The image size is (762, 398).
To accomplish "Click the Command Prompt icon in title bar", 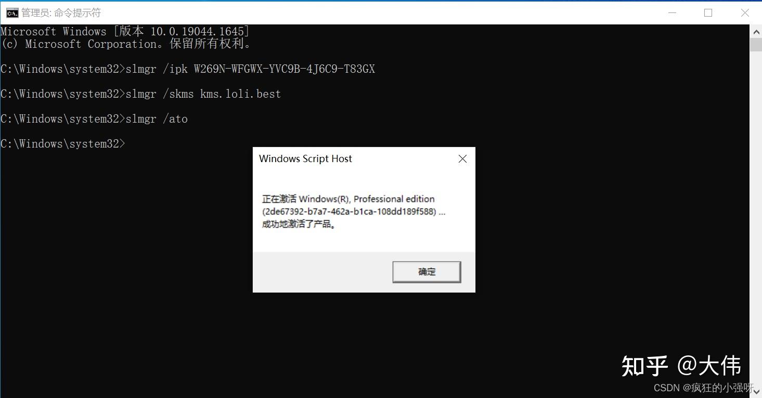I will [12, 13].
